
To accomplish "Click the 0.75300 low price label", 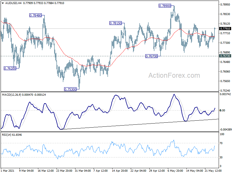I will [x=70, y=89].
